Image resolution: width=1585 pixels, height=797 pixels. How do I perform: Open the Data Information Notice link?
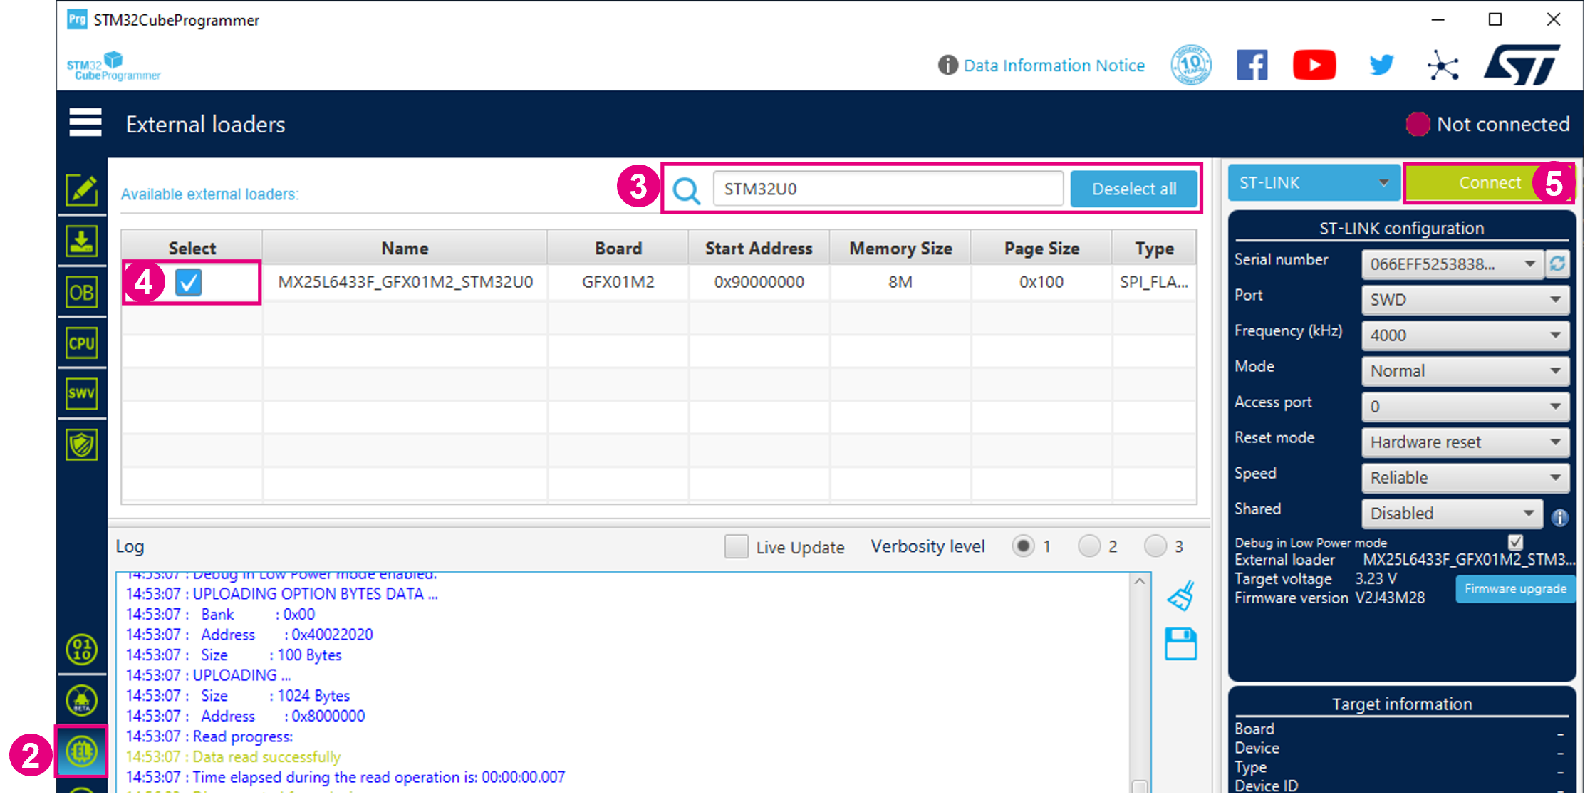1054,66
